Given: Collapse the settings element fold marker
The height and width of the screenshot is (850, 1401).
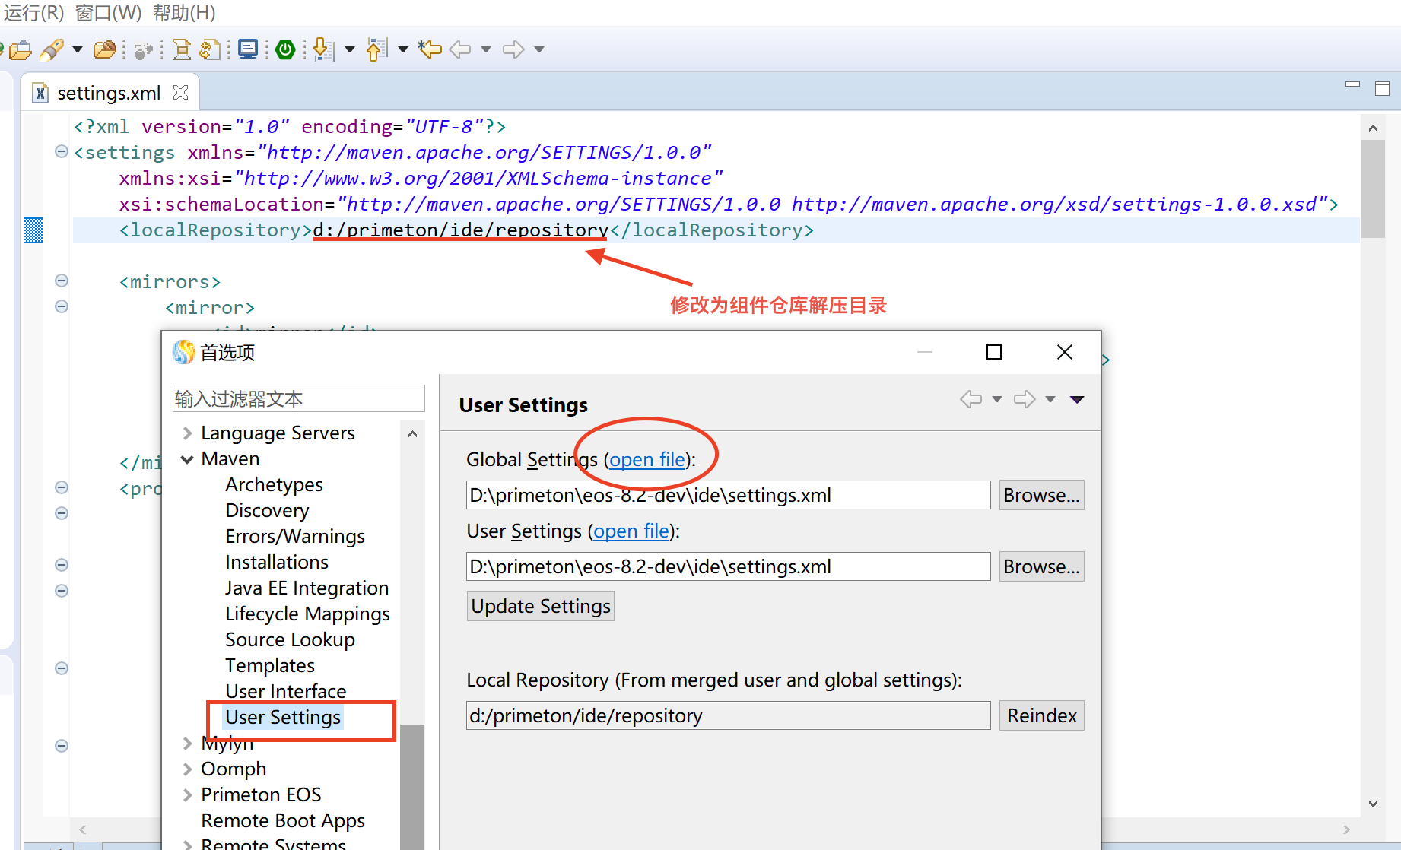Looking at the screenshot, I should [62, 152].
